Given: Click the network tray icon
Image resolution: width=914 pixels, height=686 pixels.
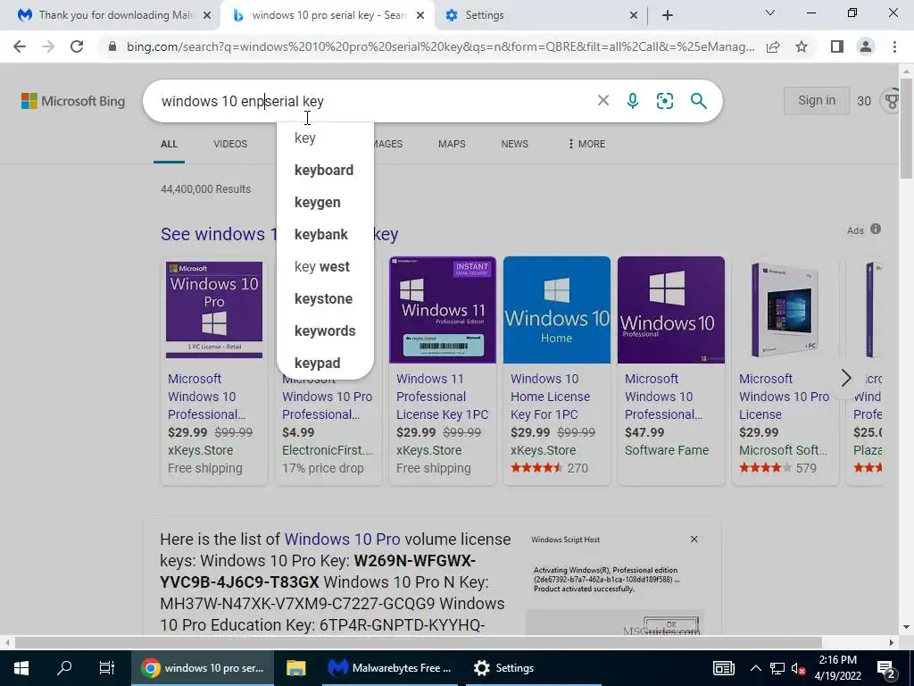Looking at the screenshot, I should tap(777, 668).
